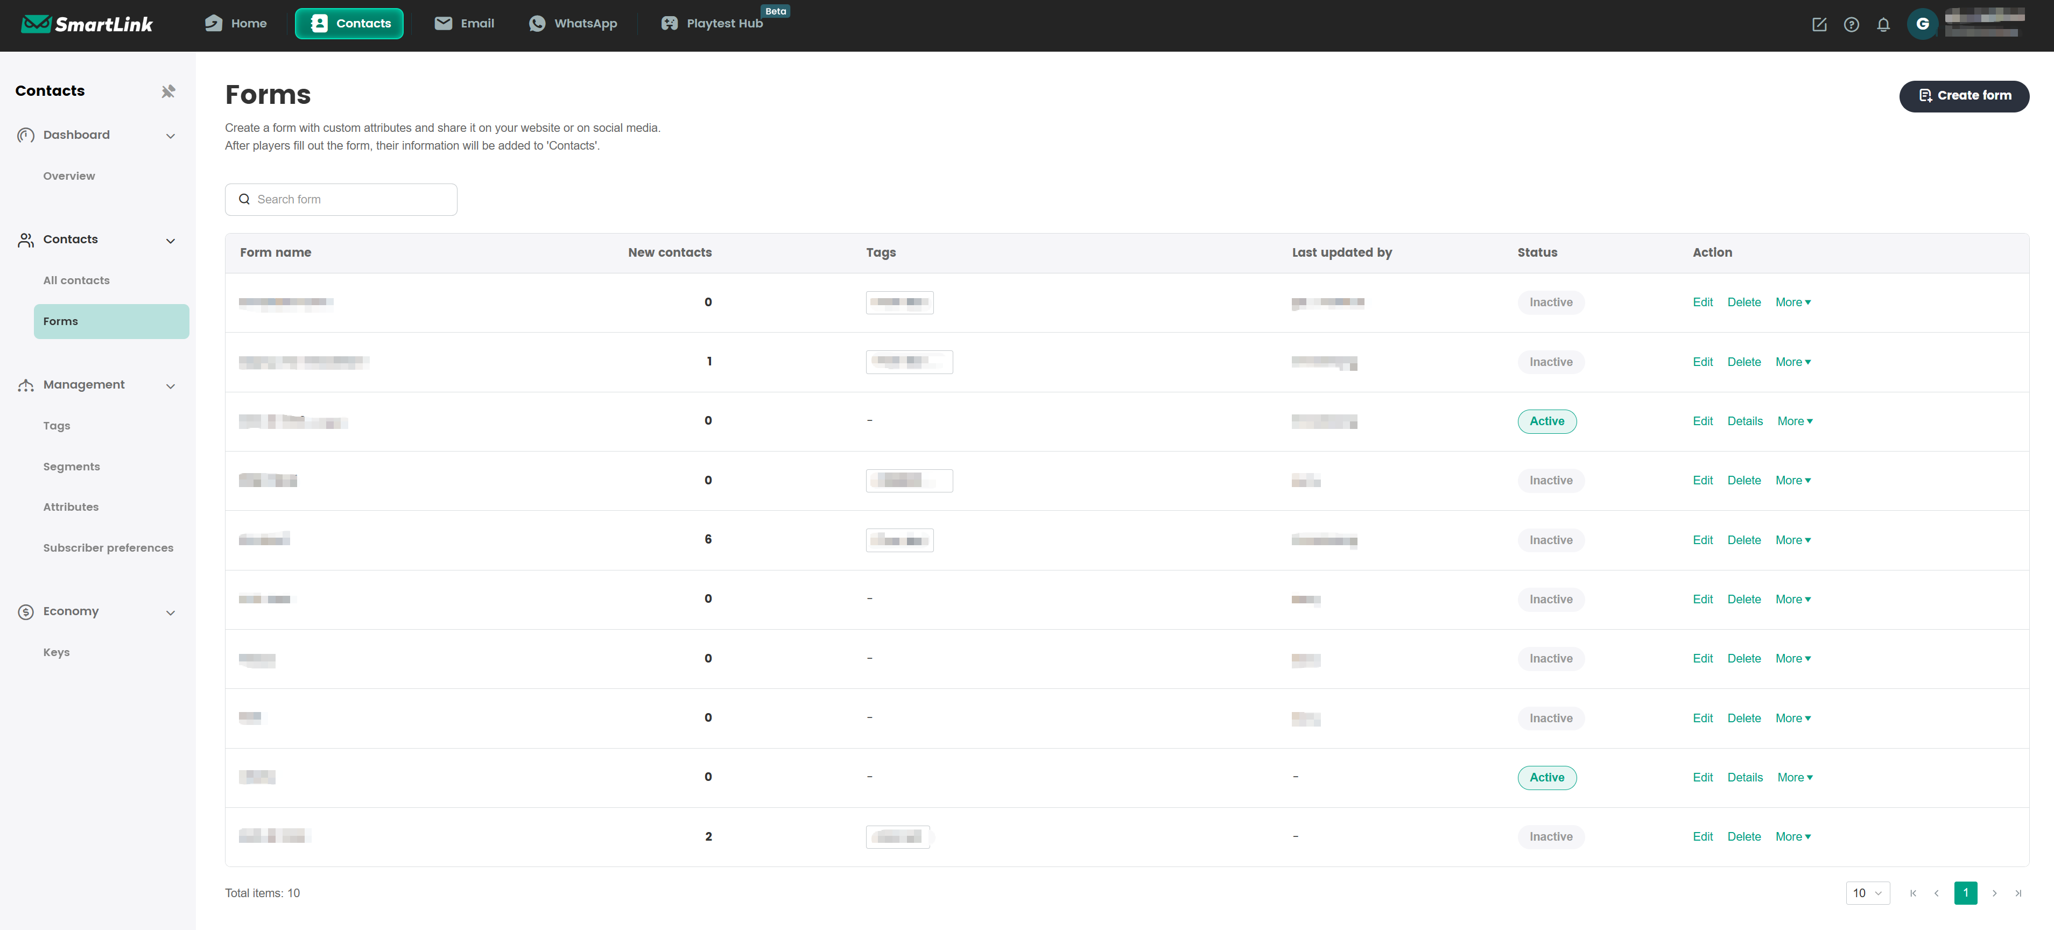Screen dimensions: 2054x930
Task: Open the compose/edit note icon in header
Action: point(1819,25)
